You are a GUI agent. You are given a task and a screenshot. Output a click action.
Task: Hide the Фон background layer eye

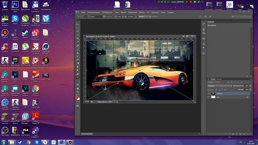coord(209,97)
